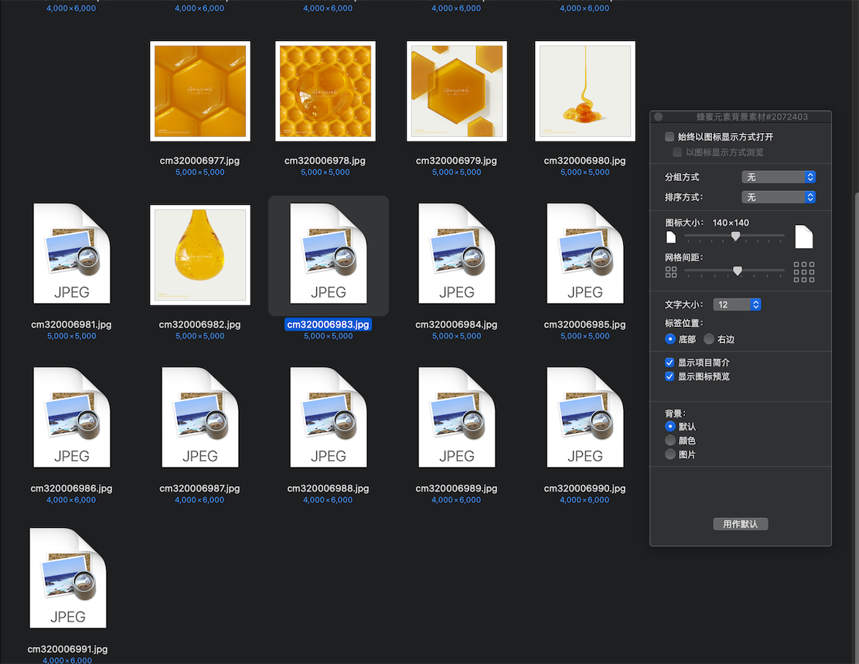
Task: Click the small grid spacing icon
Action: (x=670, y=272)
